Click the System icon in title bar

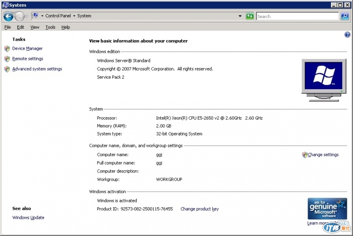click(x=5, y=5)
